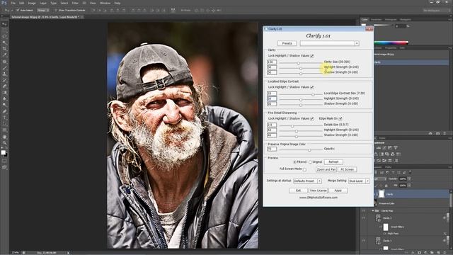
Task: Open the Layer menu
Action: tap(43, 3)
